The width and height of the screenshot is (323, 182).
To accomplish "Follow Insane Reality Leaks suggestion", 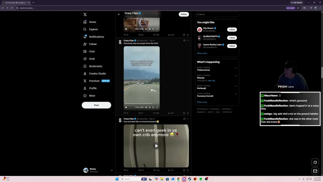I will tap(232, 46).
